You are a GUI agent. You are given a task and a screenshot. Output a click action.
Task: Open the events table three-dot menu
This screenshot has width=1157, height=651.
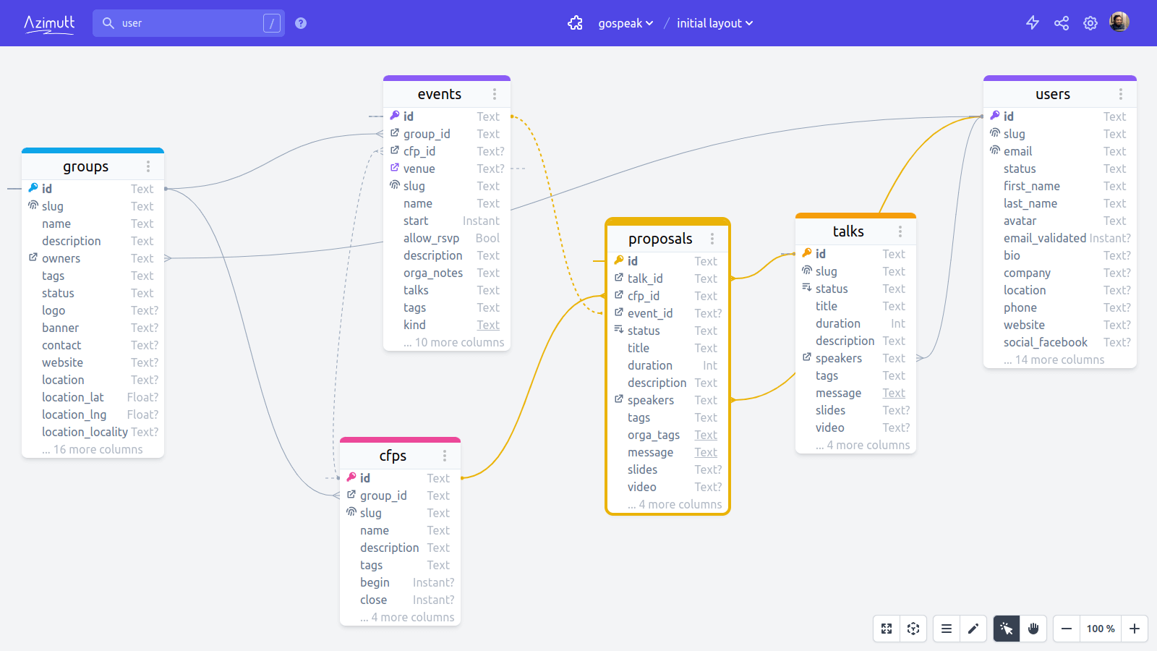point(495,93)
